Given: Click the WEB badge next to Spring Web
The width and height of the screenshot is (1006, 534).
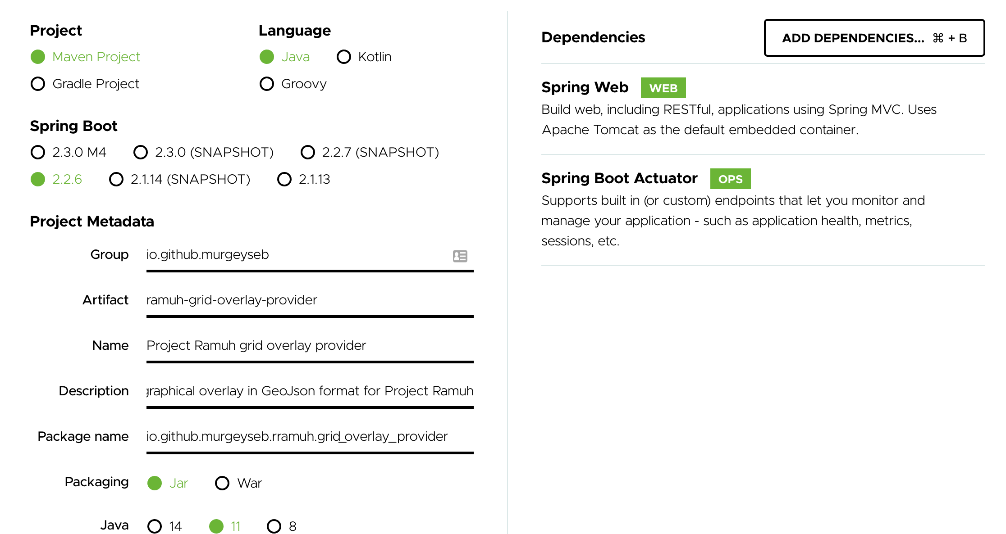Looking at the screenshot, I should click(663, 88).
